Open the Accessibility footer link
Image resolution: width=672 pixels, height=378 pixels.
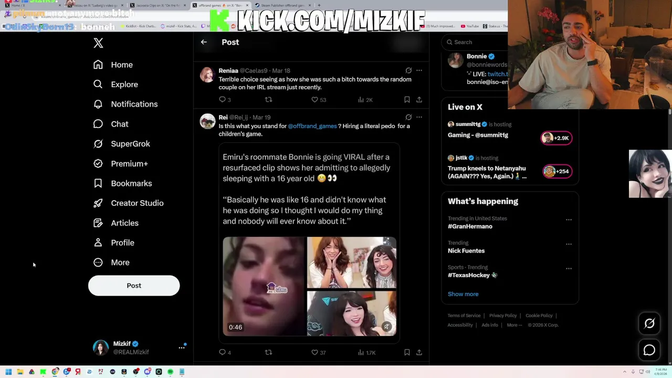pyautogui.click(x=460, y=325)
